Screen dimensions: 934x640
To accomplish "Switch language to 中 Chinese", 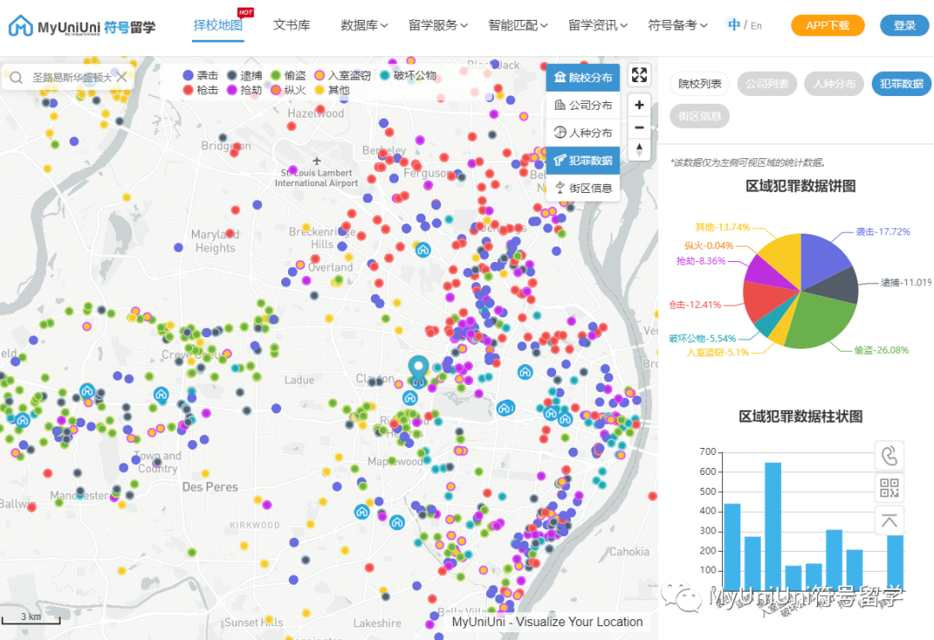I will coord(734,25).
